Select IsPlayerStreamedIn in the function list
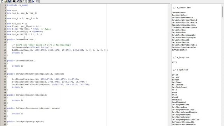 point(183,122)
